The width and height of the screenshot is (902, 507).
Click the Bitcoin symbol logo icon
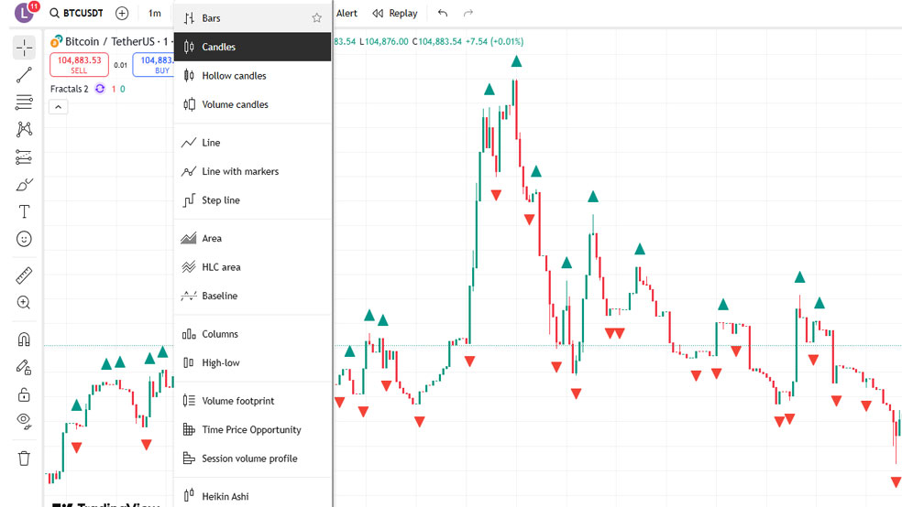pyautogui.click(x=57, y=41)
